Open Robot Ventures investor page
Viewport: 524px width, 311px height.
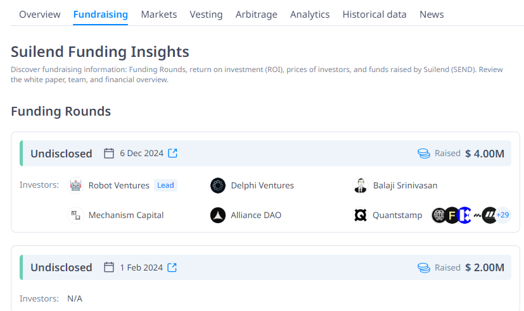click(118, 185)
